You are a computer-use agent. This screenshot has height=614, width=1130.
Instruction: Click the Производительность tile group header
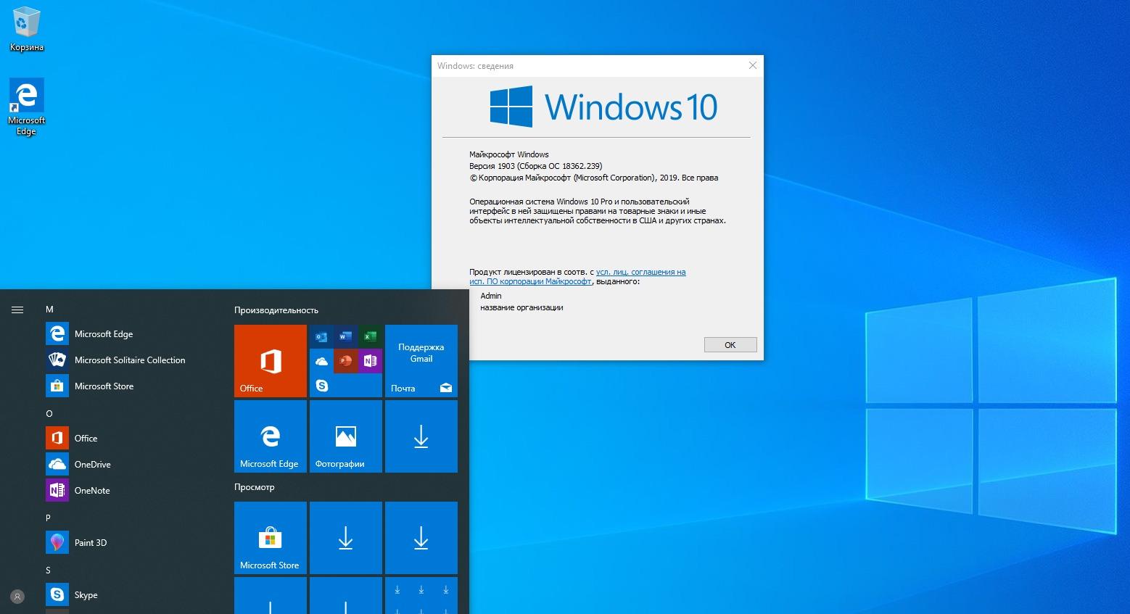(276, 310)
